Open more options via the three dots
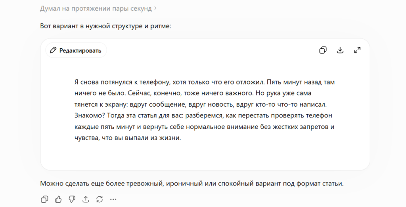The image size is (406, 207). [x=113, y=199]
